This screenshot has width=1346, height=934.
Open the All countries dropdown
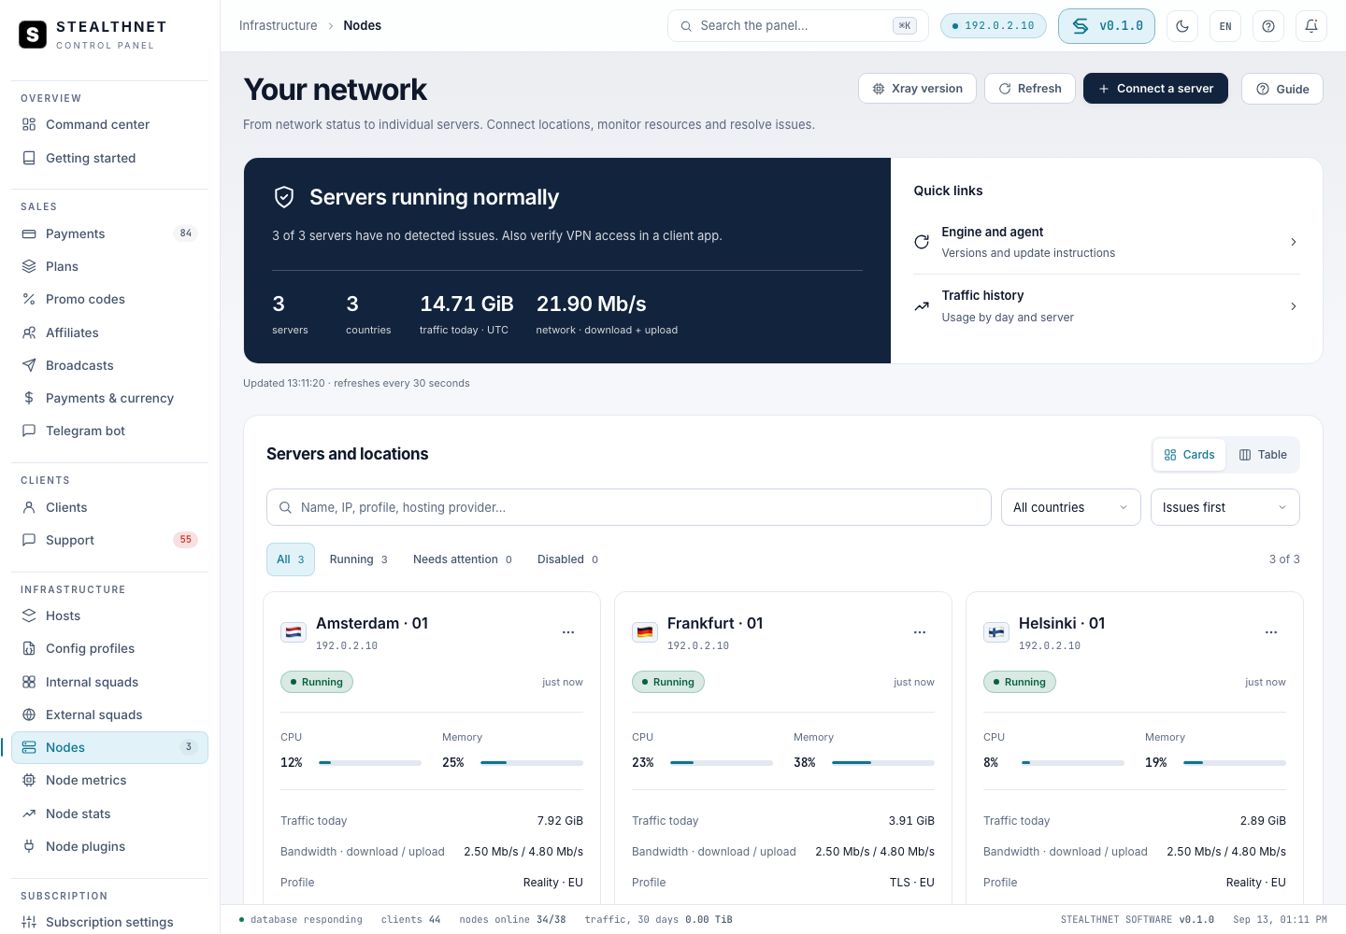pyautogui.click(x=1071, y=507)
